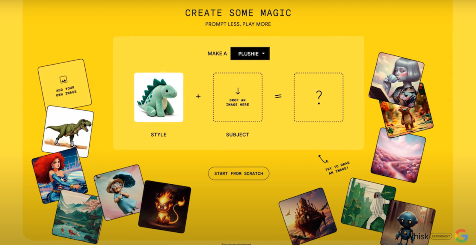Choose the floating castle ship thumbnail
This screenshot has height=245, width=476.
click(307, 216)
